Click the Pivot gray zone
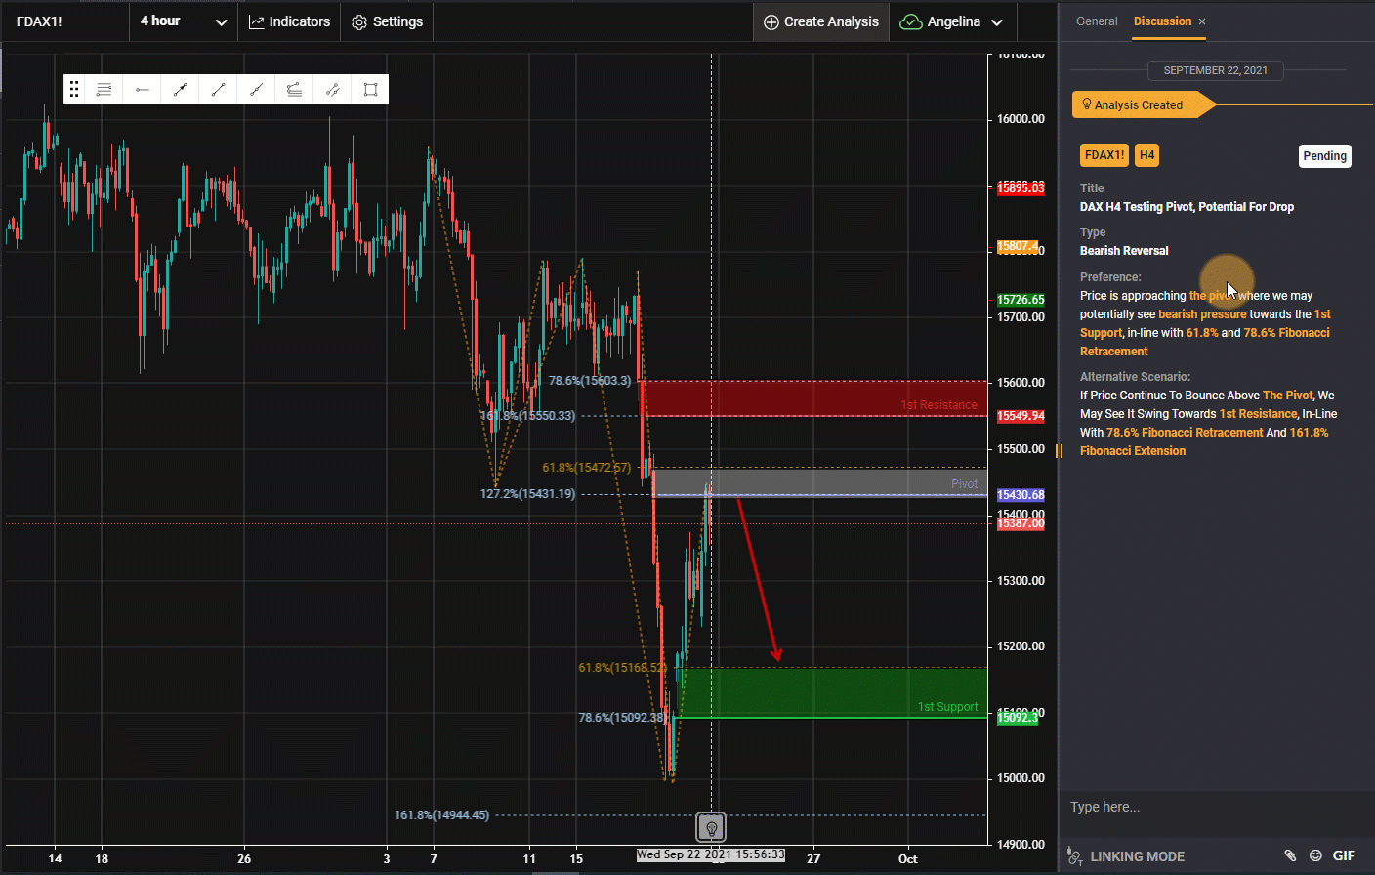 point(819,482)
